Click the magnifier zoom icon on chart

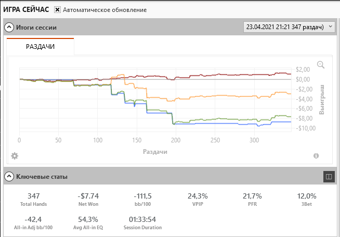click(x=320, y=65)
